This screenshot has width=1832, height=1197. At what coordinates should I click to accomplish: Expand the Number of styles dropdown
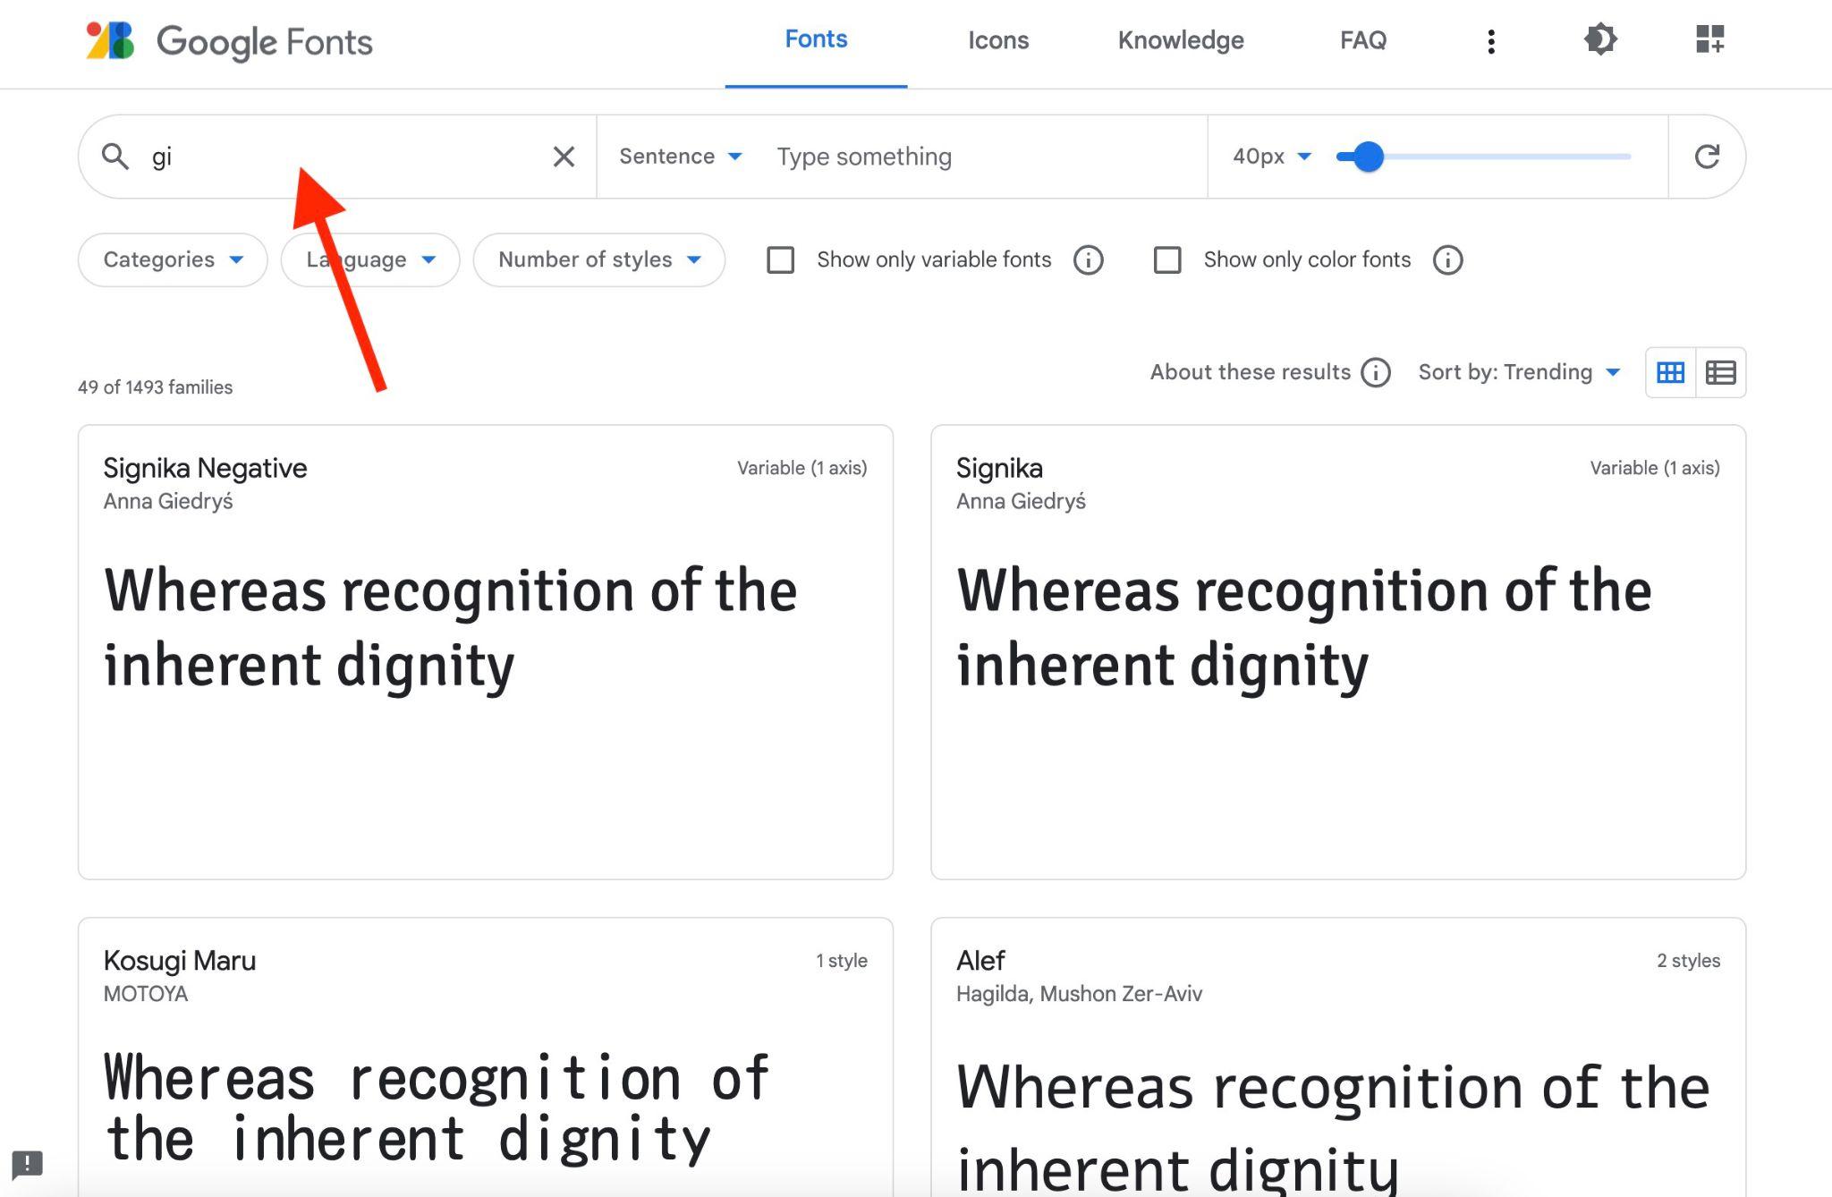599,260
